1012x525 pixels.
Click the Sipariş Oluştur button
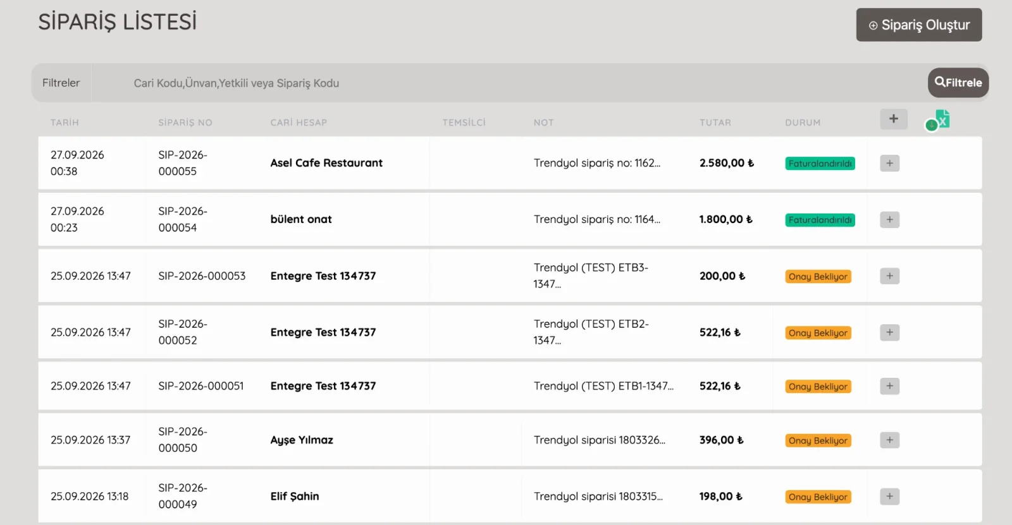pos(918,25)
